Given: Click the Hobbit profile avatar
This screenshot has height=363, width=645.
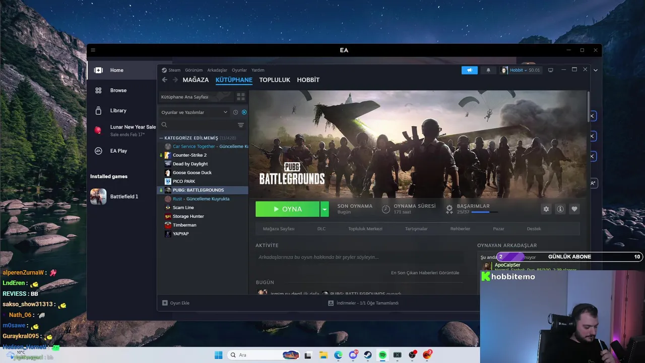Looking at the screenshot, I should (x=504, y=70).
